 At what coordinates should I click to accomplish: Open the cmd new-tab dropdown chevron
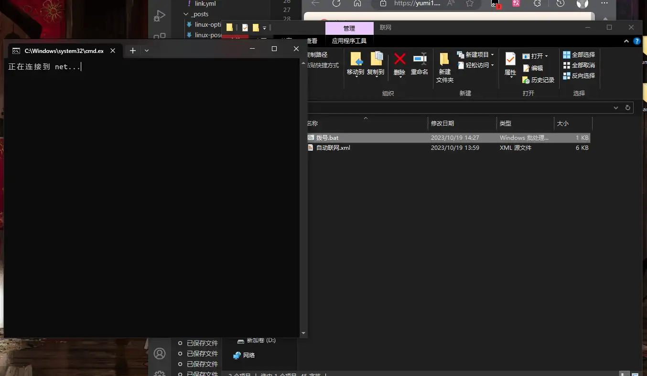pyautogui.click(x=147, y=51)
